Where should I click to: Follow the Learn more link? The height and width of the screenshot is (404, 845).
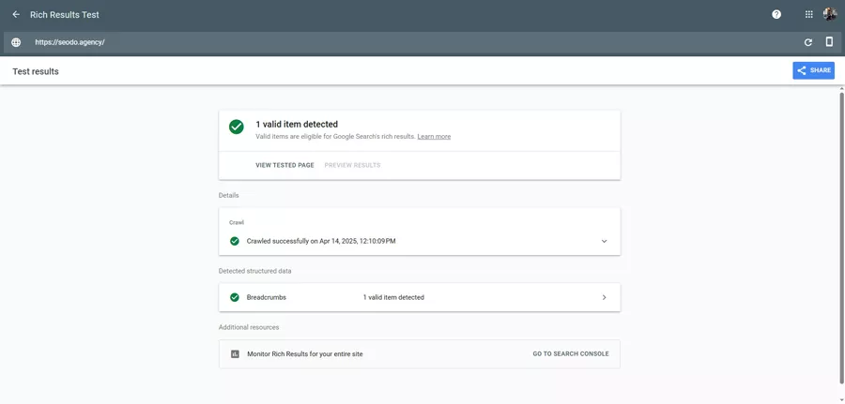pyautogui.click(x=434, y=137)
